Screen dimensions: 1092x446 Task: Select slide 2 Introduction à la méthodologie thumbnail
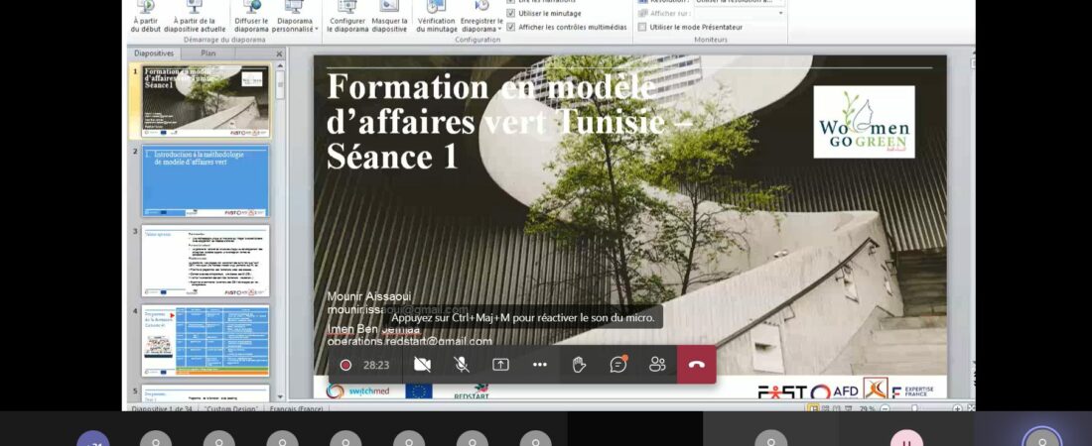coord(205,181)
